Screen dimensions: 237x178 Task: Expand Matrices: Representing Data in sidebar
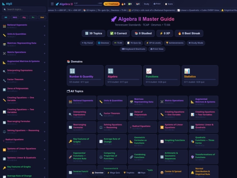click(24, 44)
